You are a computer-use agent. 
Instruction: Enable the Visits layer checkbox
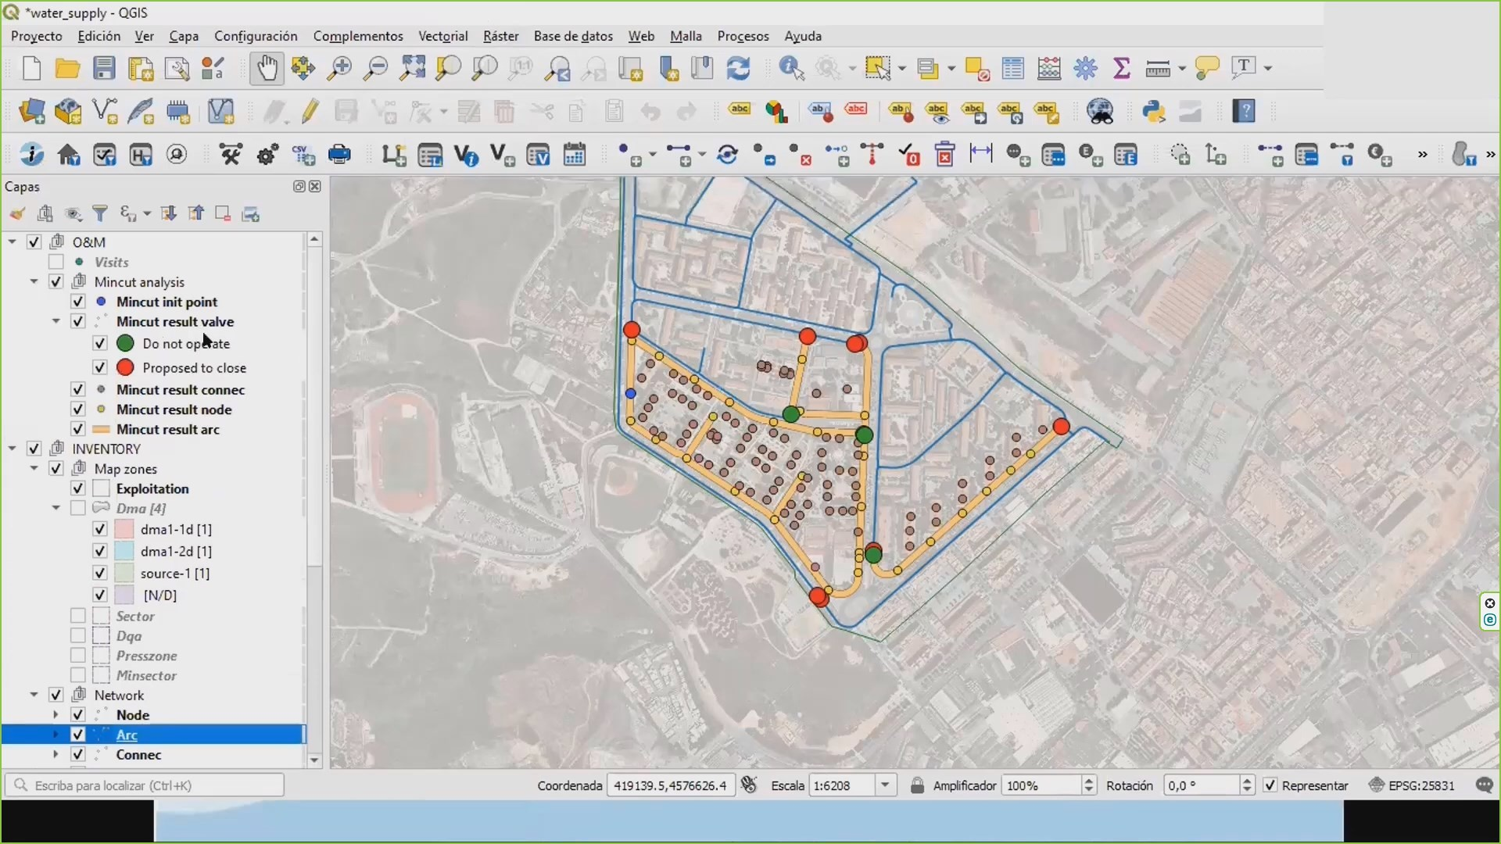click(x=56, y=262)
